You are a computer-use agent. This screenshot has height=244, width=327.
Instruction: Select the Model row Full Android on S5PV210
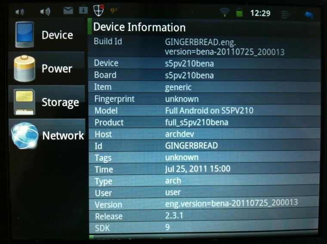(x=204, y=110)
